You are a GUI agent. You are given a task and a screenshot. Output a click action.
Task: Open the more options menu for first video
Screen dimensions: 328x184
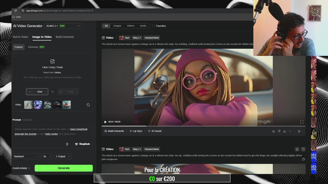290,131
